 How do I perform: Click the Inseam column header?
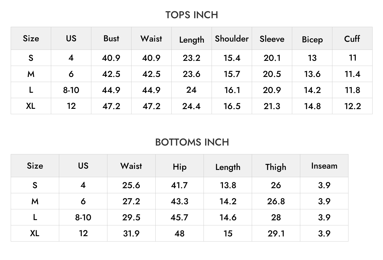tap(324, 166)
